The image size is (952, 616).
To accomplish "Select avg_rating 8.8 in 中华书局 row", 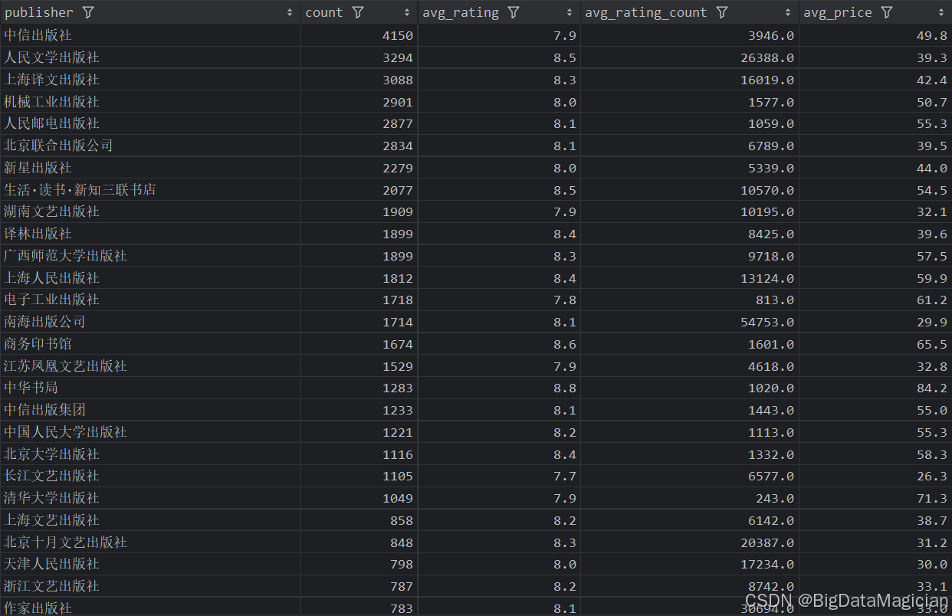I will click(x=565, y=388).
